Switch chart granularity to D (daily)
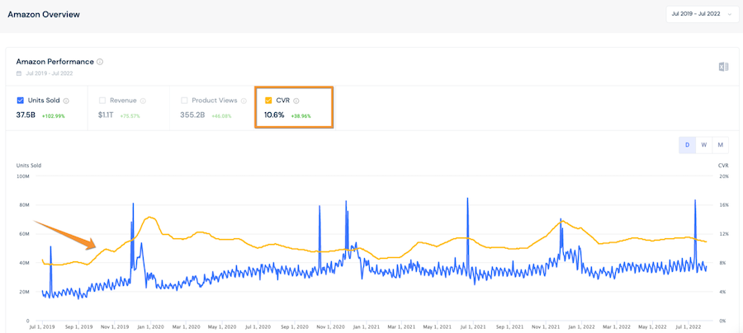Viewport: 743px width, 333px height. (687, 145)
